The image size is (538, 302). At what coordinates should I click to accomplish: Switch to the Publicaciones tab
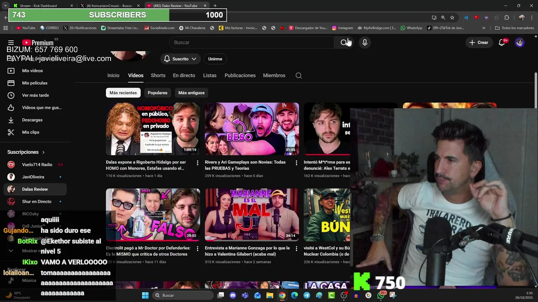(x=240, y=75)
